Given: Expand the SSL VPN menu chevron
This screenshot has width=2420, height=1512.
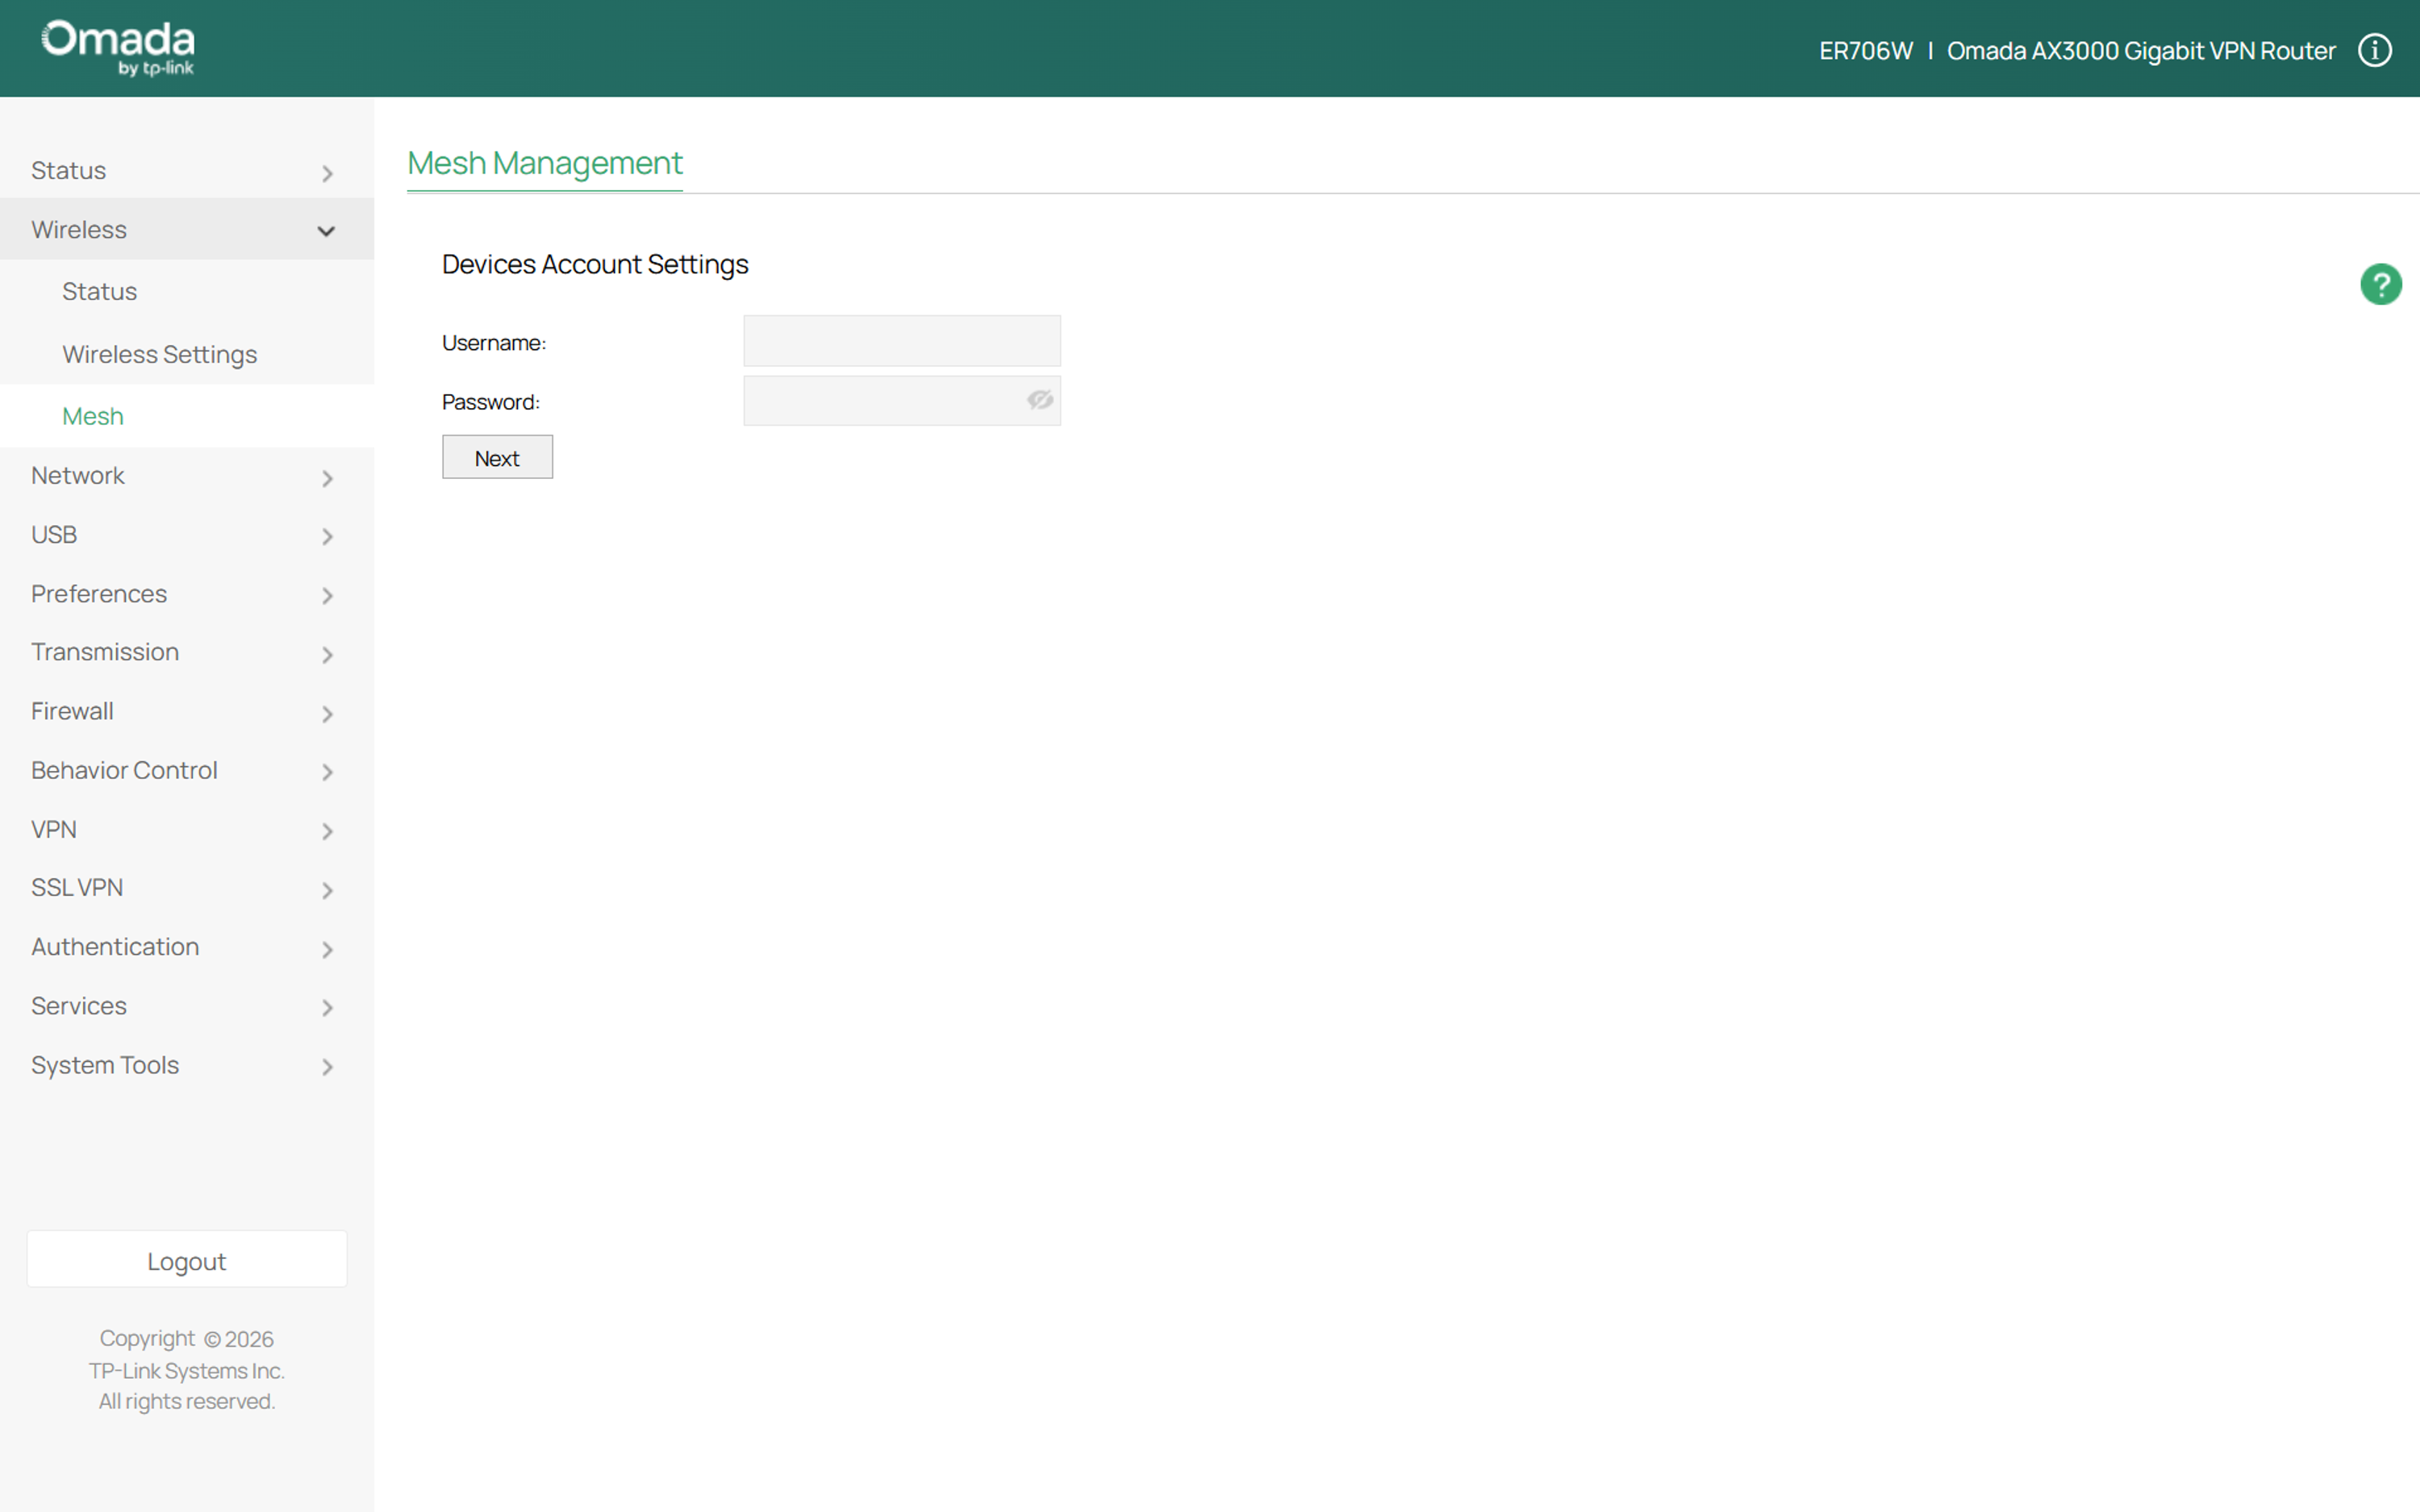Looking at the screenshot, I should (x=327, y=890).
